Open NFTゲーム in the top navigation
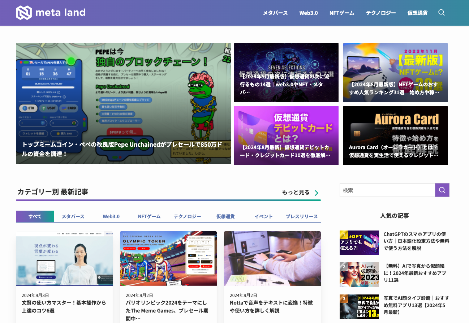The height and width of the screenshot is (323, 469). pos(341,13)
